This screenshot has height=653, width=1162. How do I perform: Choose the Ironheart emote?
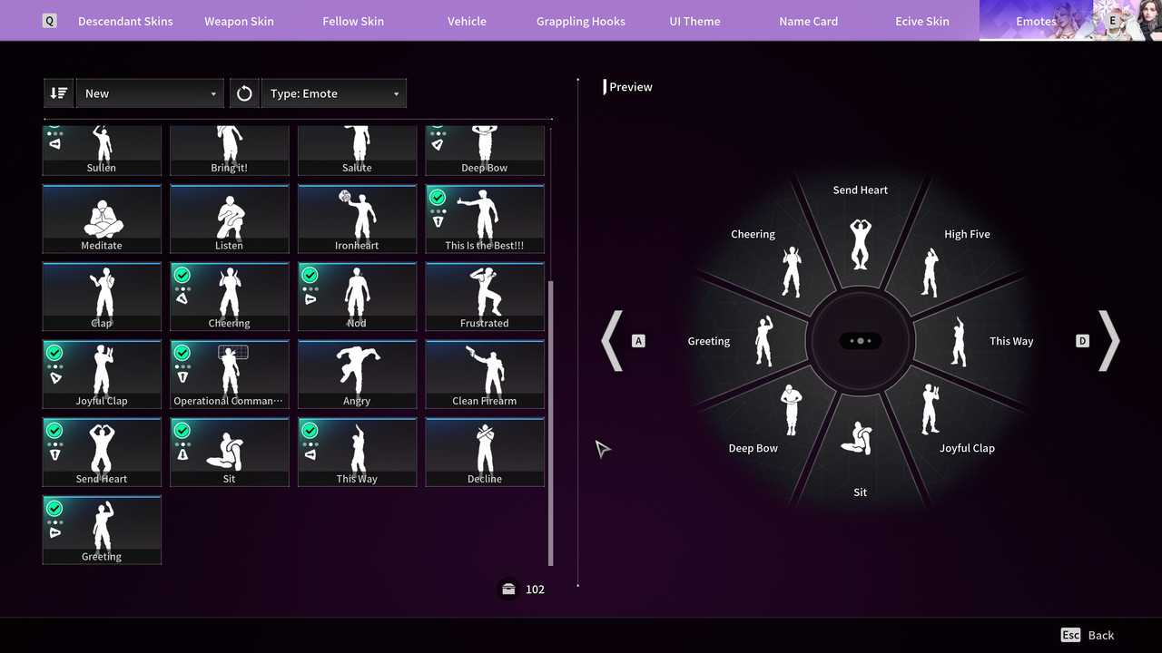coord(357,219)
